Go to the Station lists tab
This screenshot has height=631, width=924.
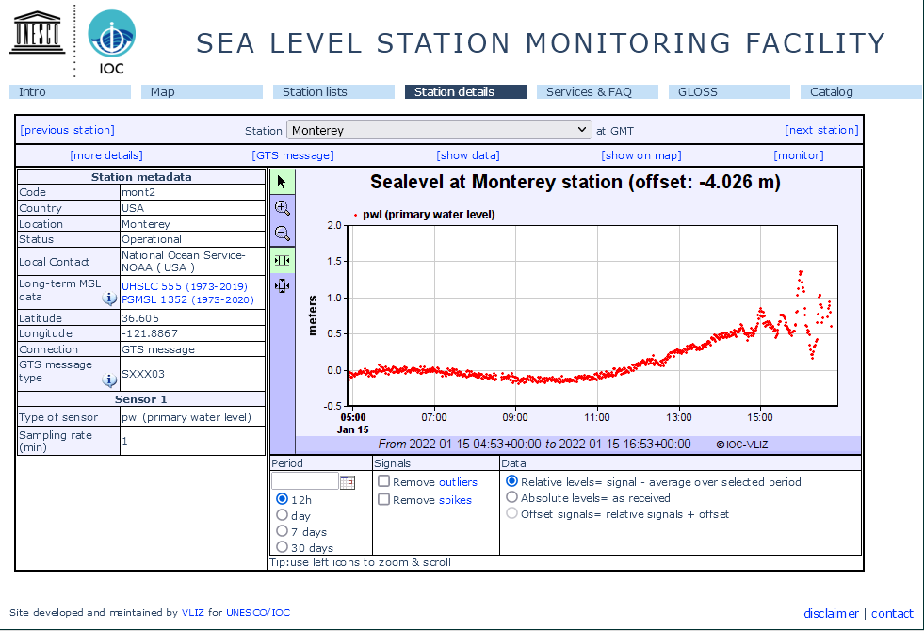coord(334,92)
